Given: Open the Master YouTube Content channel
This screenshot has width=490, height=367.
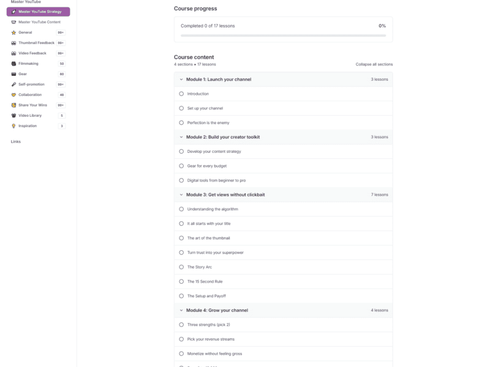Looking at the screenshot, I should [x=37, y=21].
